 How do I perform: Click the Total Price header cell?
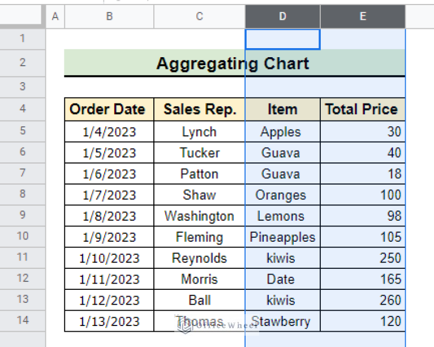363,109
